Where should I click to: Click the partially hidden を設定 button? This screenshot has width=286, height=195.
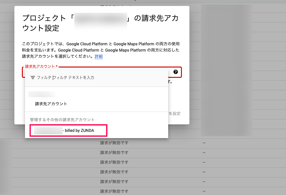(x=174, y=113)
